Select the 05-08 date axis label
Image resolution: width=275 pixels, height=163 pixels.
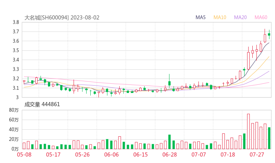click(24, 154)
